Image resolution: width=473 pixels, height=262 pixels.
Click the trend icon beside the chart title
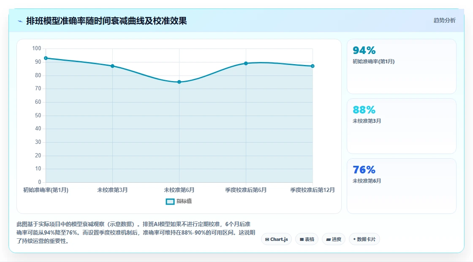pos(20,21)
